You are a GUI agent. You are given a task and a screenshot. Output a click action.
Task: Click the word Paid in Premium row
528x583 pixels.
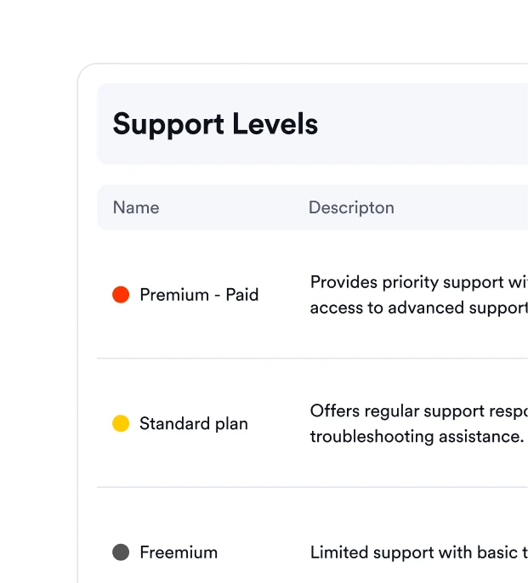tap(242, 295)
